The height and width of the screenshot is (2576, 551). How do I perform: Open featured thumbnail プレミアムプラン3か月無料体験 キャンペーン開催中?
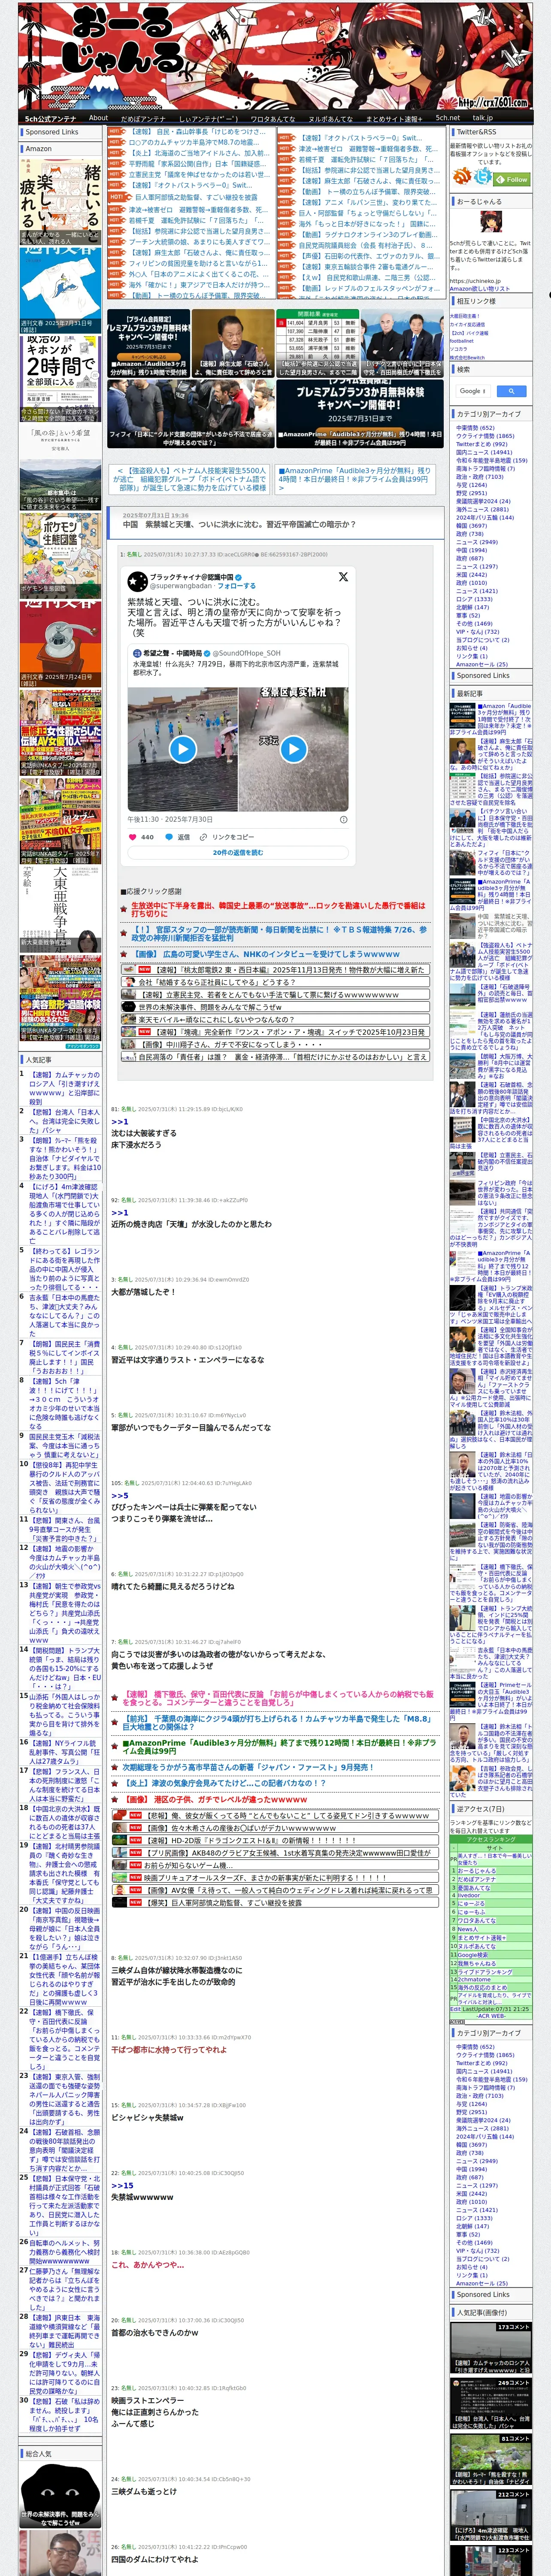click(360, 414)
